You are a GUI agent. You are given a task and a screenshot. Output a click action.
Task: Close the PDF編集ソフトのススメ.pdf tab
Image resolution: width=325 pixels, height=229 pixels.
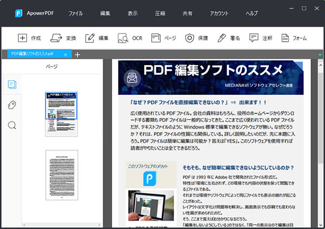pyautogui.click(x=66, y=55)
